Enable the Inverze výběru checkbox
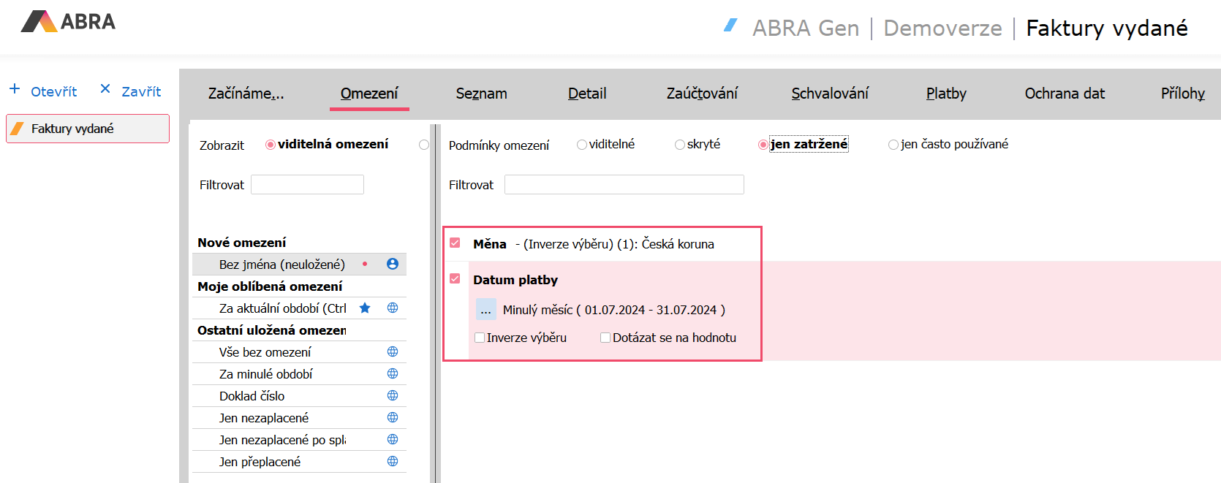 (x=480, y=338)
